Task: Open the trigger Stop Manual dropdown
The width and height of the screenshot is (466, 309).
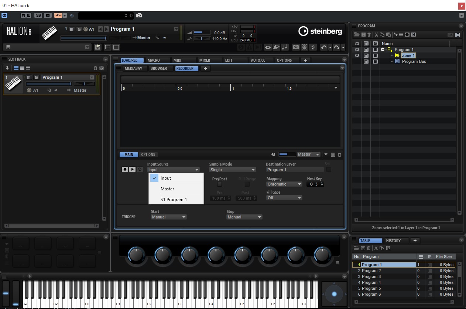Action: point(244,217)
